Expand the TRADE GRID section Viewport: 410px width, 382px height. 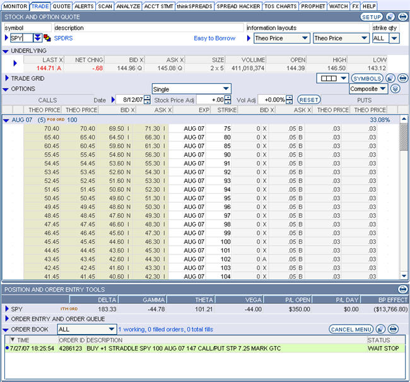pos(6,78)
